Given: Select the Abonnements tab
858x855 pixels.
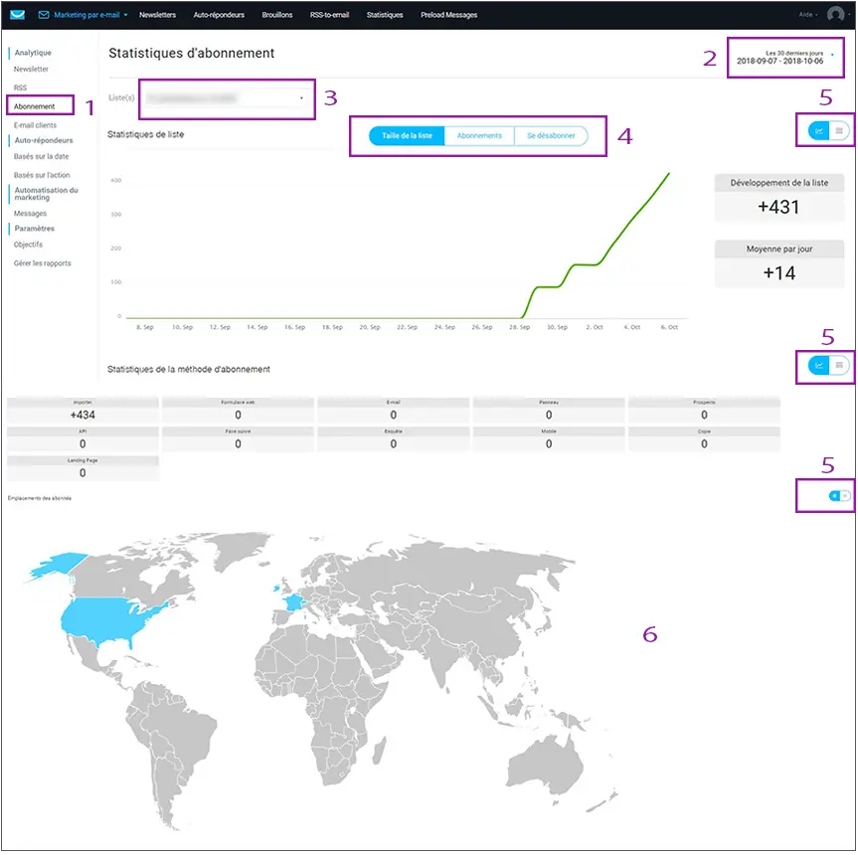Looking at the screenshot, I should tap(479, 135).
